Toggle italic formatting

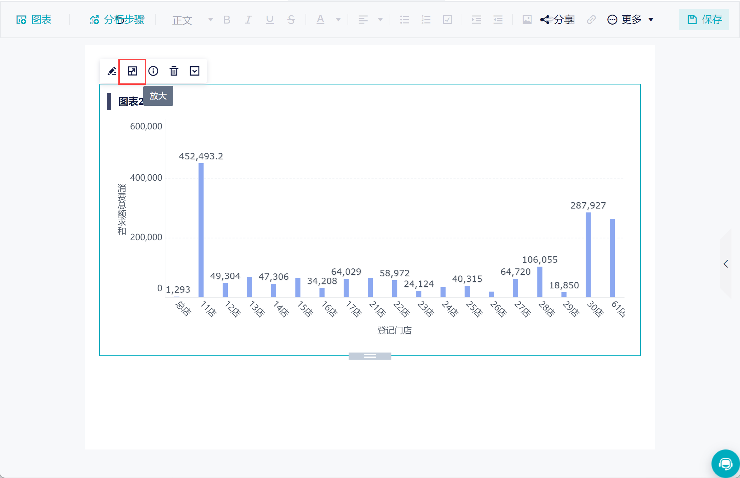(248, 20)
